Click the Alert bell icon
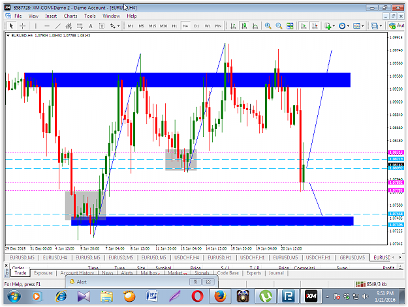Viewport: 408px width, 307px height. [x=72, y=282]
